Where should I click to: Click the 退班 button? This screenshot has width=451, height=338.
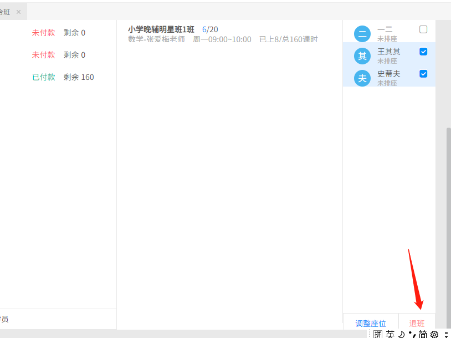click(x=417, y=323)
